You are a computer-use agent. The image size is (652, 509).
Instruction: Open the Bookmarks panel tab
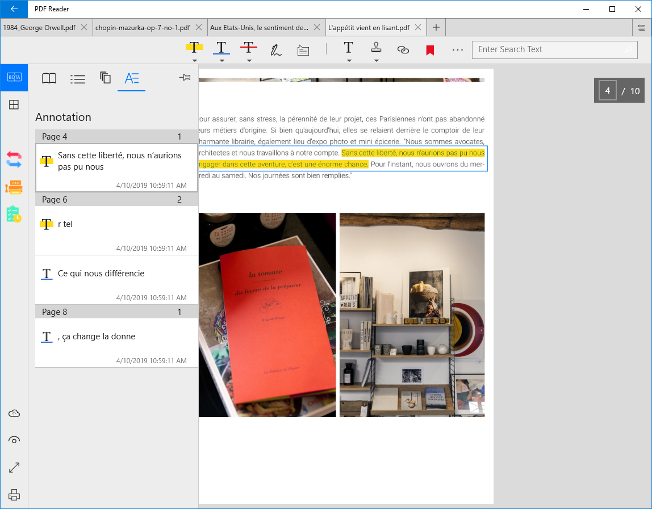(x=49, y=78)
